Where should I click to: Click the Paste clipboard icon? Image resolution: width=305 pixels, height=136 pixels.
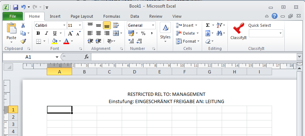pos(12,28)
